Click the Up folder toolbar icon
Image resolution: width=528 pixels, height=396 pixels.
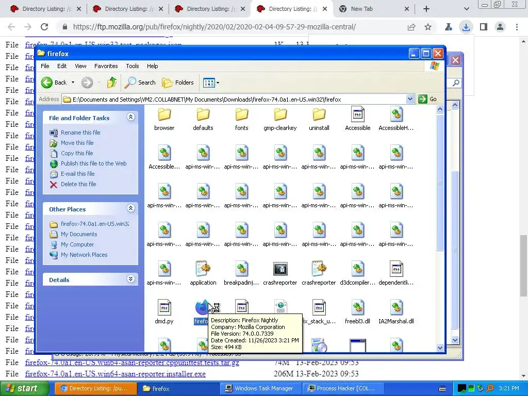coord(111,82)
